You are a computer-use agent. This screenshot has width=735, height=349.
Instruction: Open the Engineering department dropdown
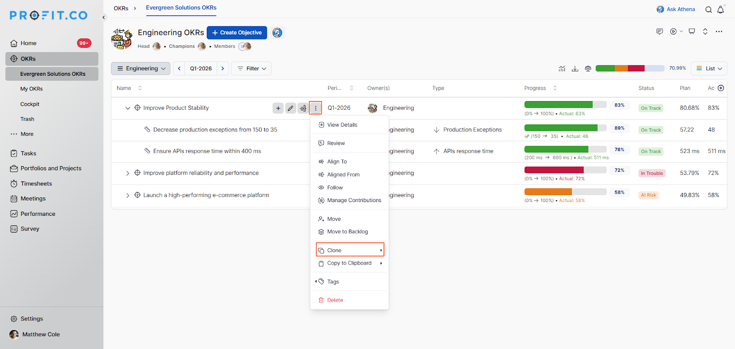(141, 68)
